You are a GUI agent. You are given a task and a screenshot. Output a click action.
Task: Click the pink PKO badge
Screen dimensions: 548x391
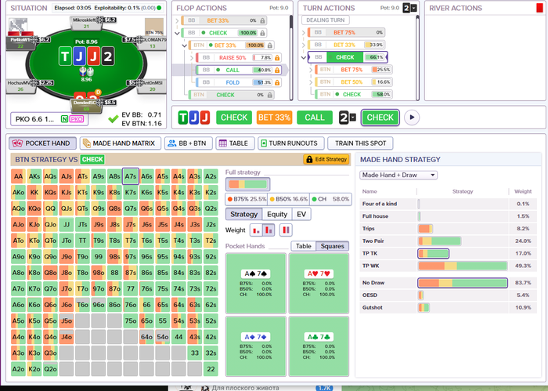[76, 119]
